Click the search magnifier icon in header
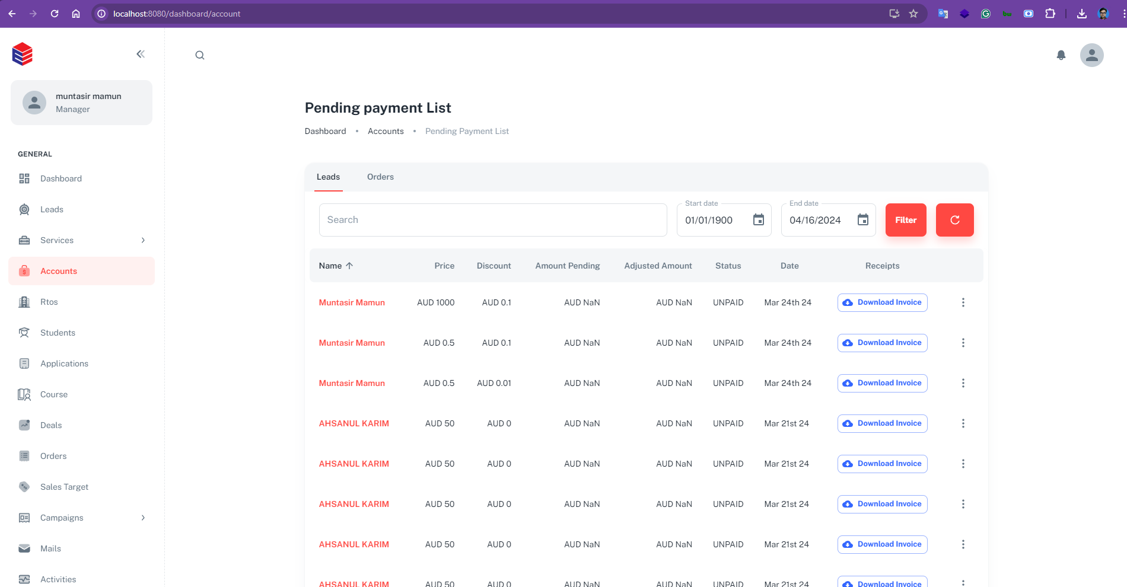1127x587 pixels. pyautogui.click(x=200, y=55)
